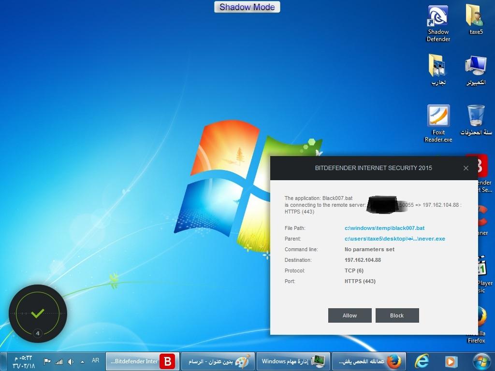
Task: Switch to the Bitdefender Internet Security taskbar button
Action: (143, 361)
